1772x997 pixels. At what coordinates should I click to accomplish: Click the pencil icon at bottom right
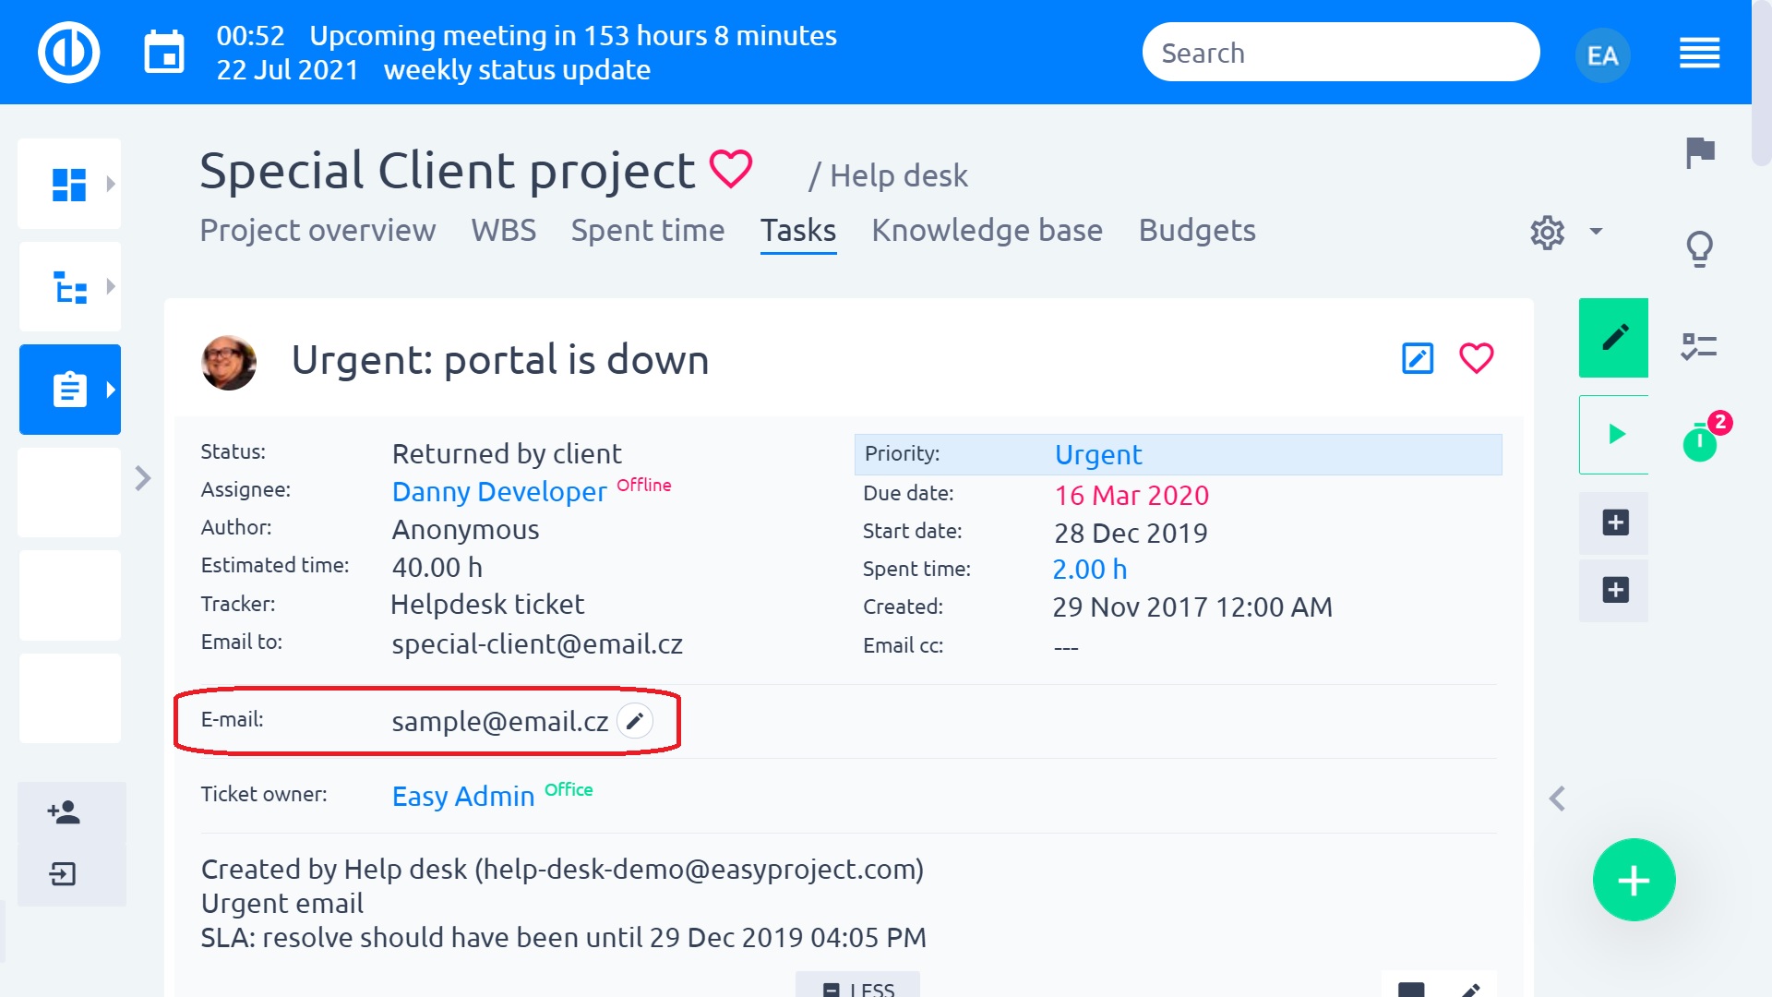(1471, 990)
